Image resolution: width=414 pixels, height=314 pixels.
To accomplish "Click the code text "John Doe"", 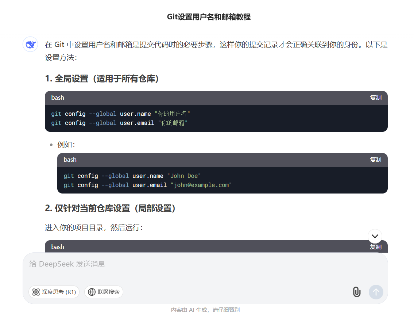I will (x=184, y=176).
